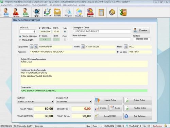This screenshot has width=170, height=128.
Task: Open the EQUIPAMENTOS menu
Action: (22, 5)
